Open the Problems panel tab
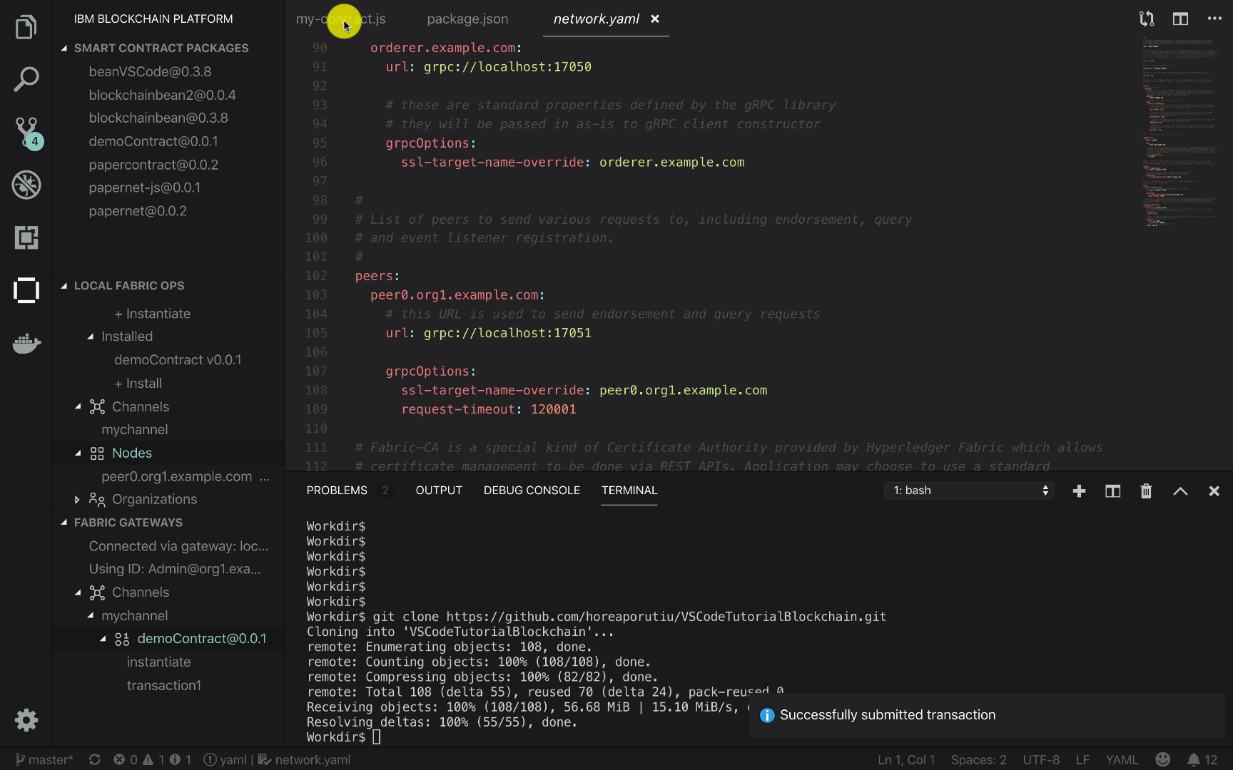 pyautogui.click(x=337, y=491)
